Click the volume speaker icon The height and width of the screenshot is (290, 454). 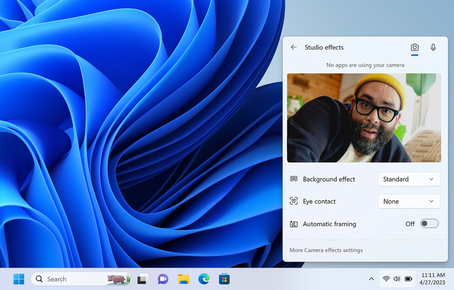397,279
